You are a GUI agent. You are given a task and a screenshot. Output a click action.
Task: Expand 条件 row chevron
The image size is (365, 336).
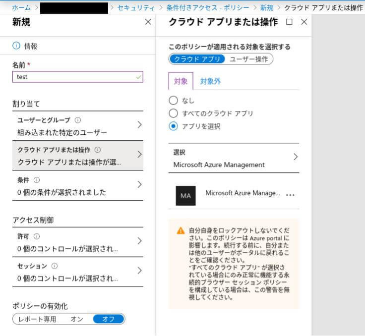pos(140,184)
